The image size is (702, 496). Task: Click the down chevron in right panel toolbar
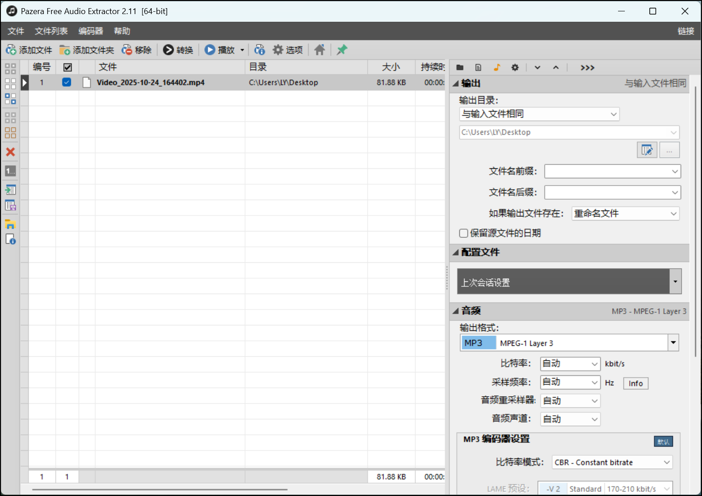point(537,68)
